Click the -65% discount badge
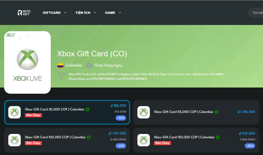The height and width of the screenshot is (155, 263). (x=121, y=146)
